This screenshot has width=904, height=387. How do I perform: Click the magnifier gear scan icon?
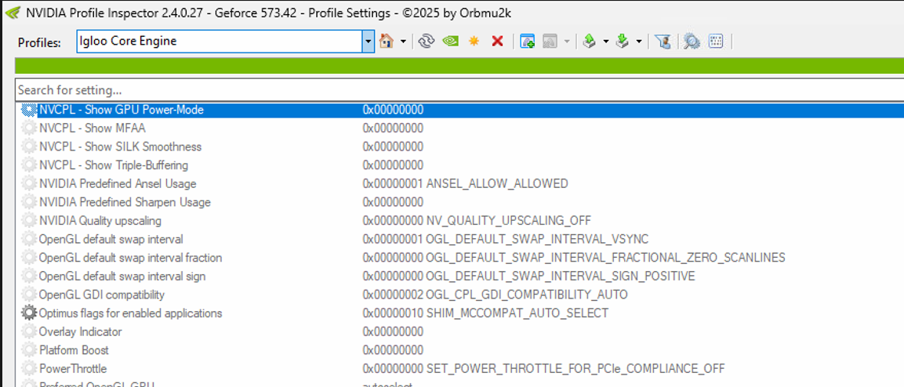tap(691, 42)
